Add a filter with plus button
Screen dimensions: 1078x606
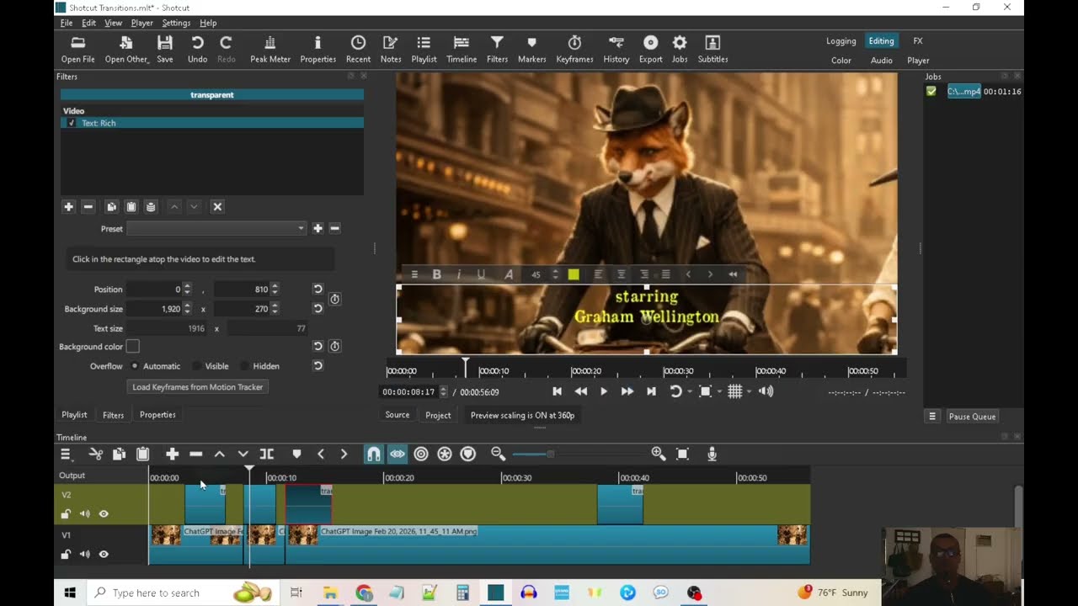pyautogui.click(x=68, y=206)
